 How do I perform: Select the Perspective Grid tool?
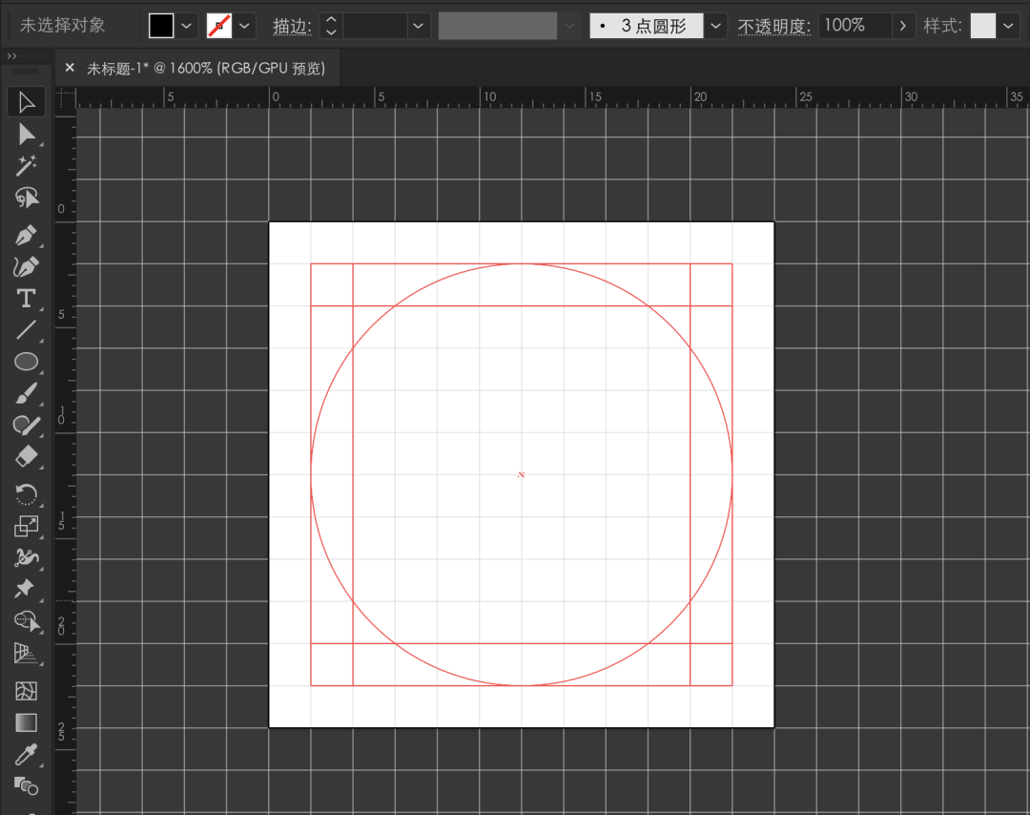[27, 652]
